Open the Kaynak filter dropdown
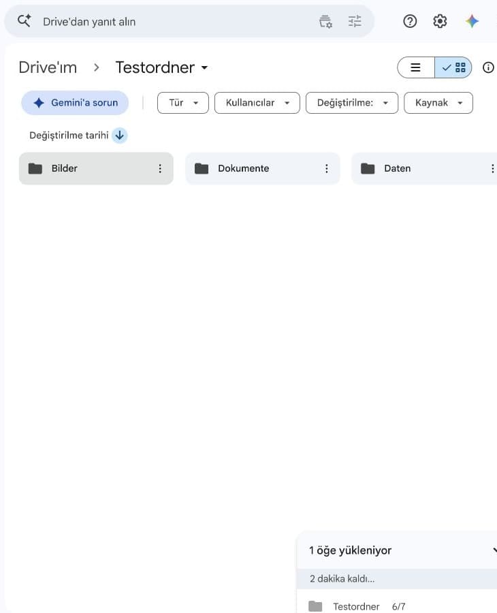This screenshot has height=613, width=497. [438, 103]
